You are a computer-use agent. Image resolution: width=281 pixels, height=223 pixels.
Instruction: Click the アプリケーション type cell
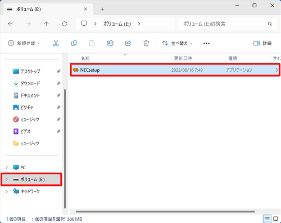[x=239, y=70]
